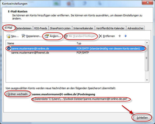
Task: Open the Internetkalender tab
Action: pyautogui.click(x=83, y=28)
